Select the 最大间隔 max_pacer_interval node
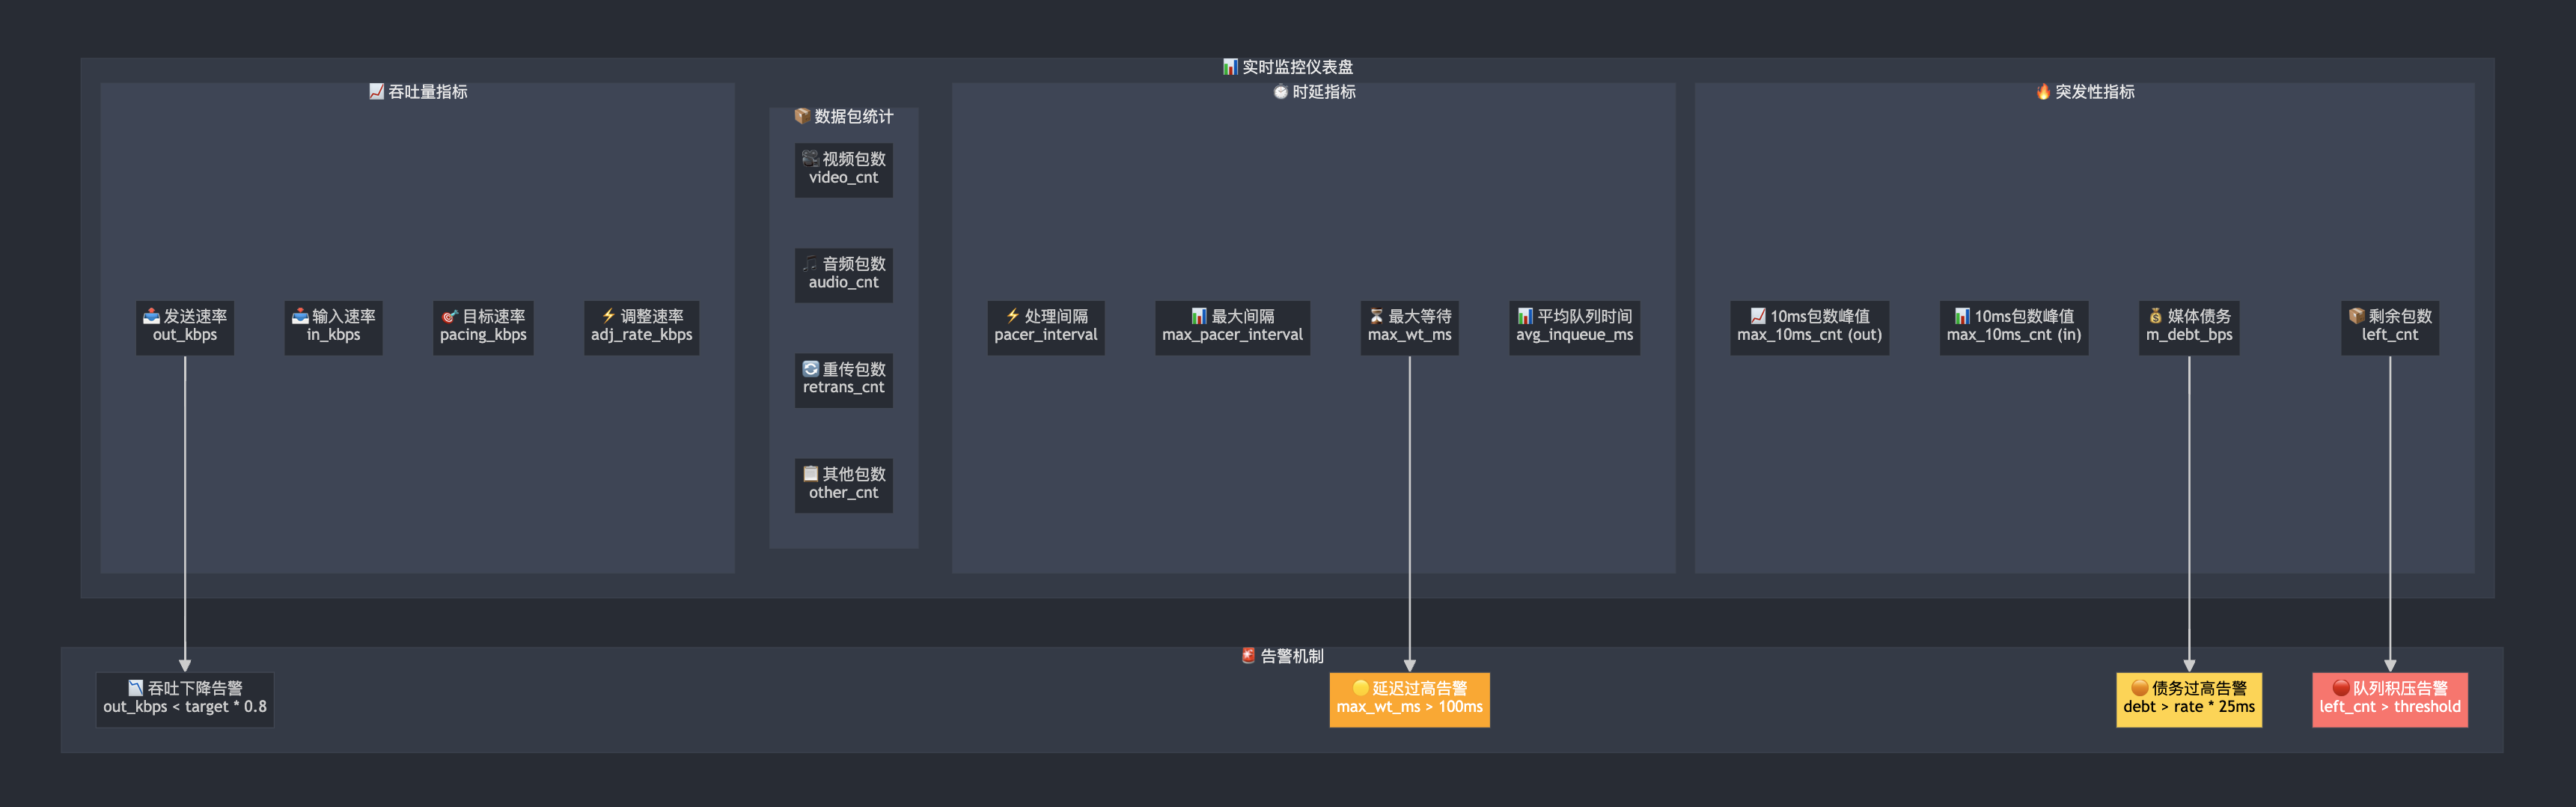The image size is (2576, 807). point(1232,327)
